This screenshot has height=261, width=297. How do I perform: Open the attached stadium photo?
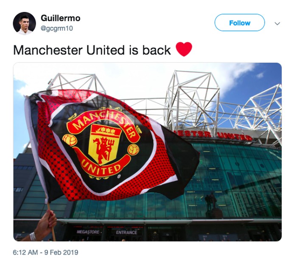point(147,152)
